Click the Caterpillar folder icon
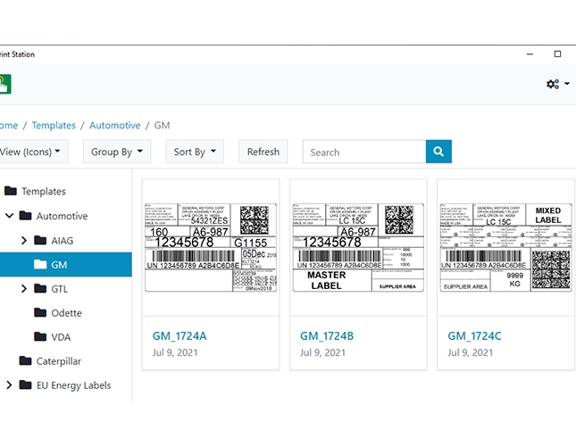576x446 pixels. (x=25, y=361)
